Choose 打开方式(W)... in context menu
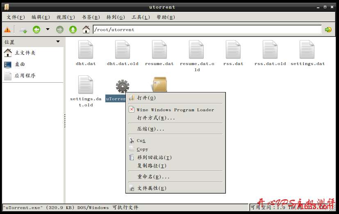The image size is (339, 214). coord(175,118)
